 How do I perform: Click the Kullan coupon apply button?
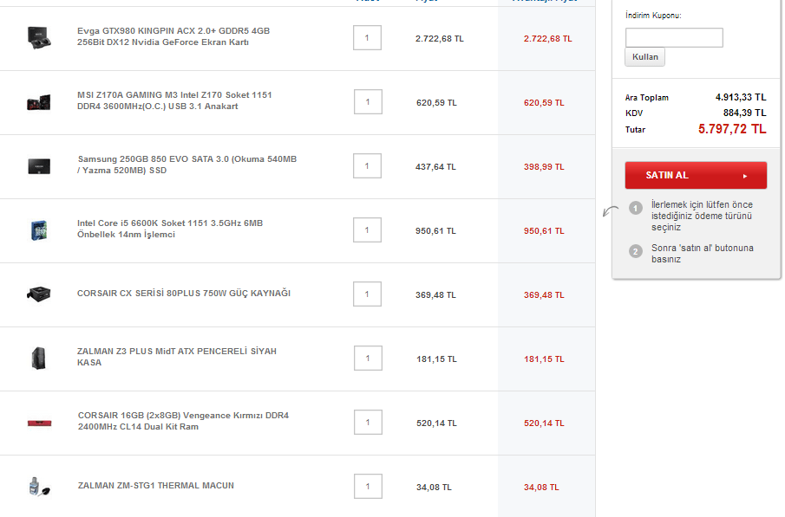point(644,57)
